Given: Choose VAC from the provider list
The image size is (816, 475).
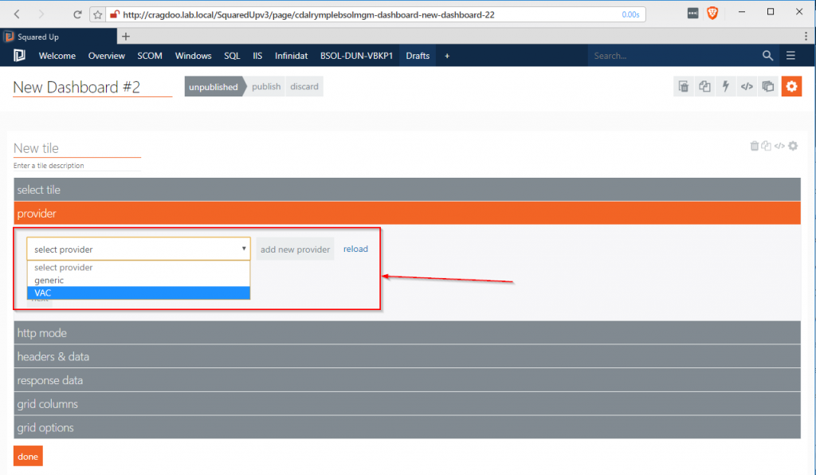Looking at the screenshot, I should coord(139,292).
